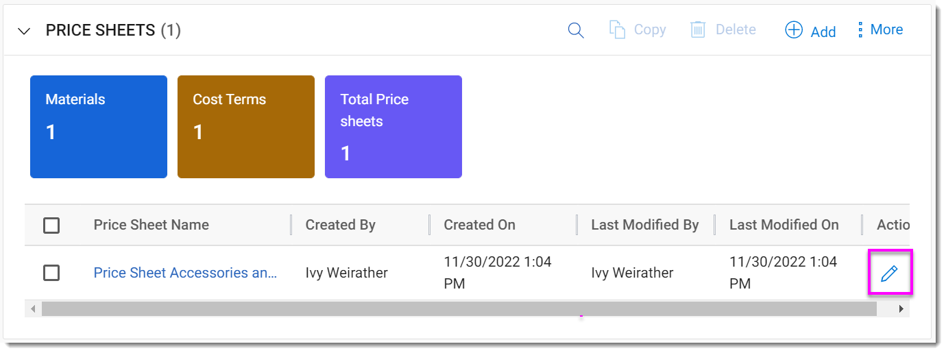Click the Copy documents icon
946x353 pixels.
click(x=618, y=30)
